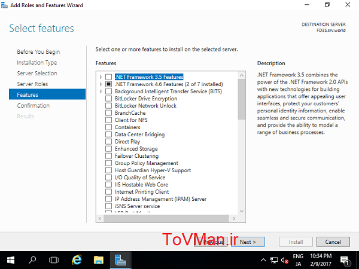Launch Internet Explorer from taskbar

pos(77,260)
